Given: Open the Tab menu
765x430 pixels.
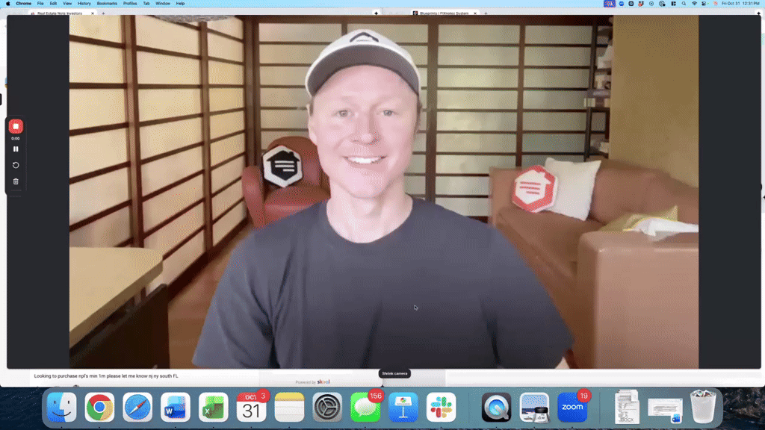Looking at the screenshot, I should 146,4.
